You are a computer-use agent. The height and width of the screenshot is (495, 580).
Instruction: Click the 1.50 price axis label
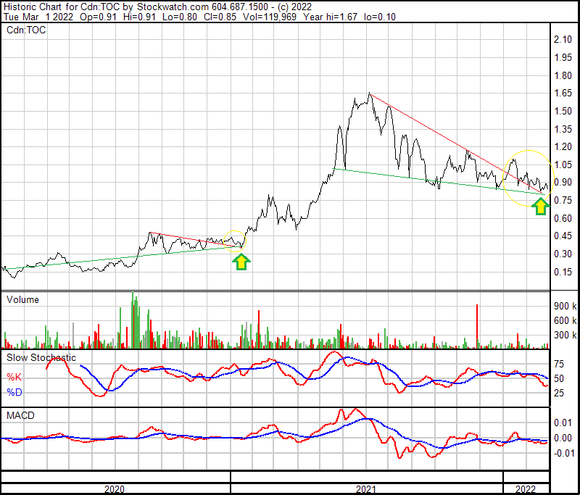(563, 112)
